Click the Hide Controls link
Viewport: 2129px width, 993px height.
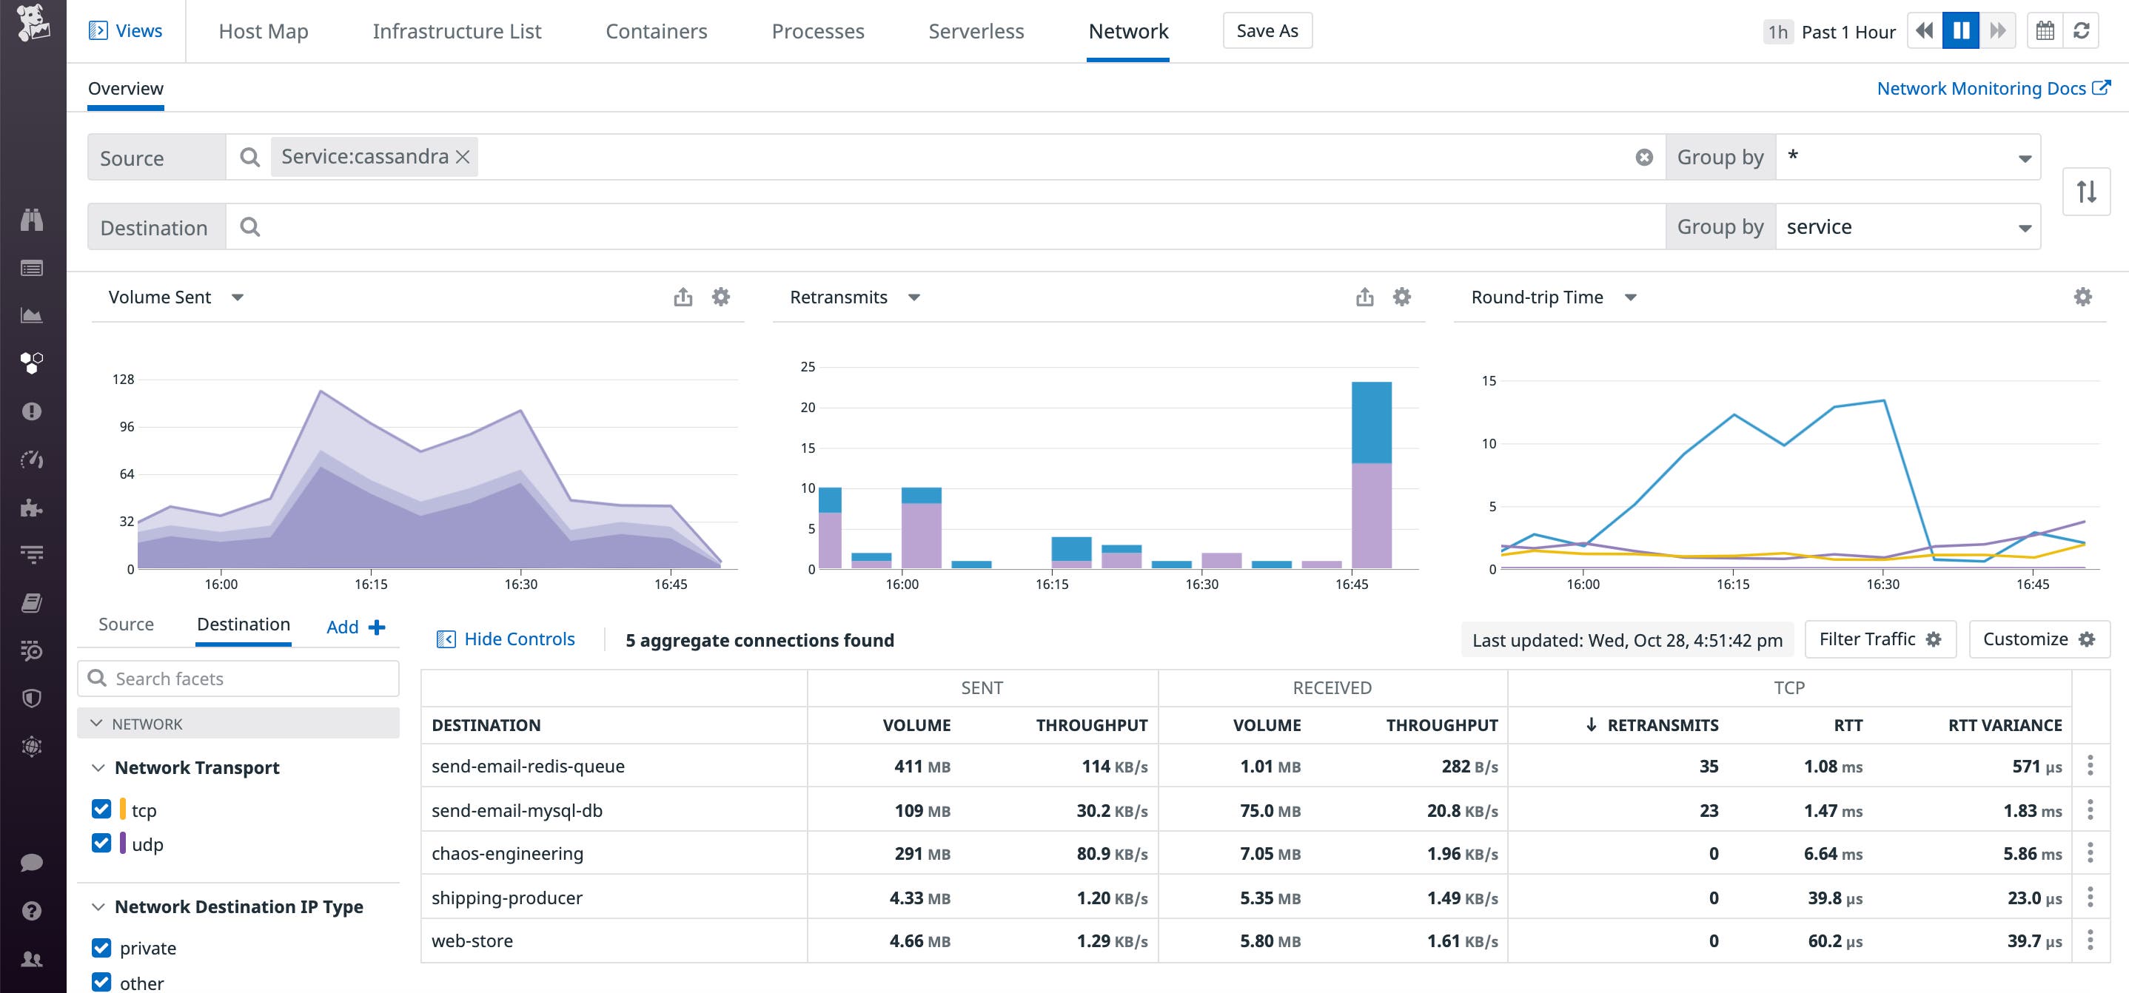518,638
